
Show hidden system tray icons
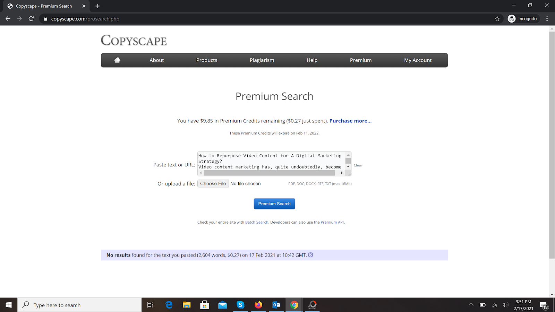(471, 305)
